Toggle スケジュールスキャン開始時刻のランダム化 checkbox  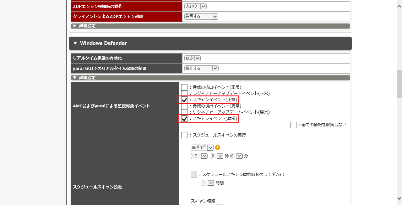point(194,175)
